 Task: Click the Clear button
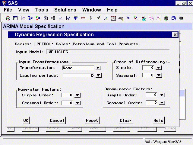tap(125, 121)
